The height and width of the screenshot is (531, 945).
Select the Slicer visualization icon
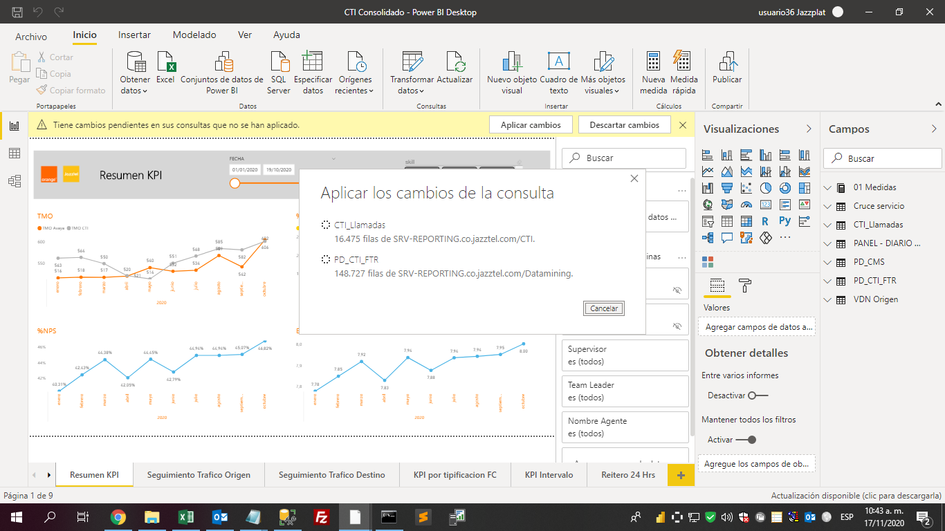pyautogui.click(x=708, y=221)
